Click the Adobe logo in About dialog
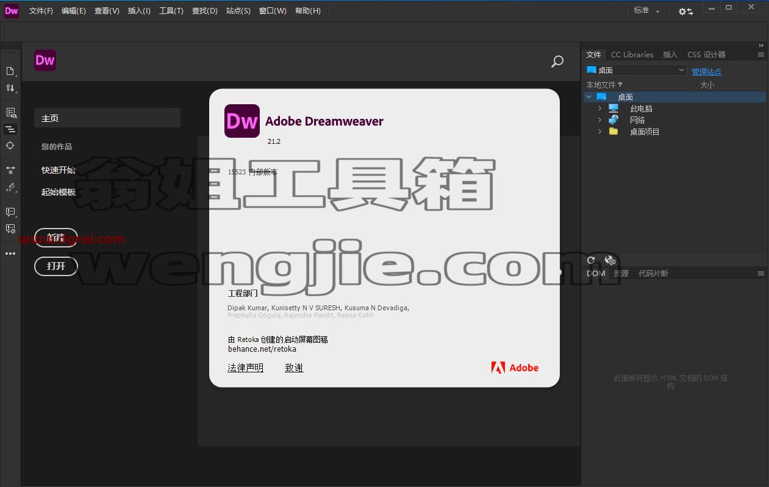The image size is (769, 487). pyautogui.click(x=515, y=368)
